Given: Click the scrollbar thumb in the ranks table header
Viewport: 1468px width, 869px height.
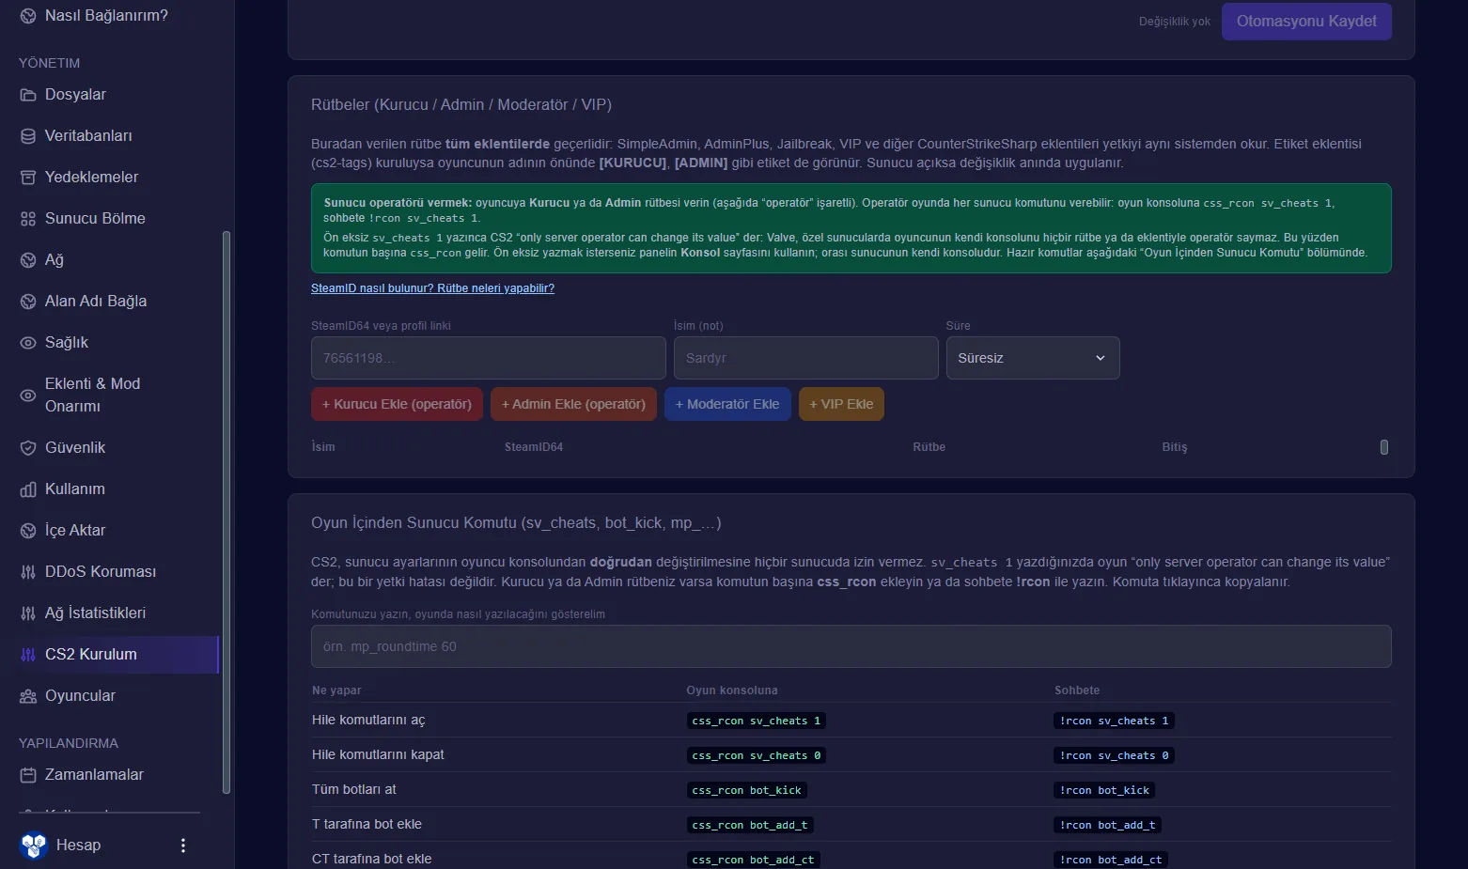Looking at the screenshot, I should pos(1383,447).
